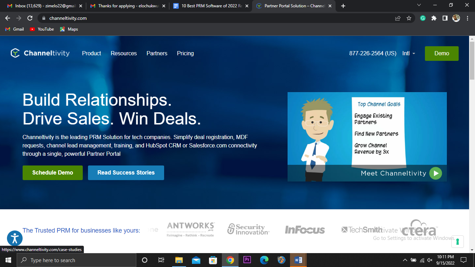Close the Gmail Inbox tab
Viewport: 475px width, 267px height.
click(81, 6)
